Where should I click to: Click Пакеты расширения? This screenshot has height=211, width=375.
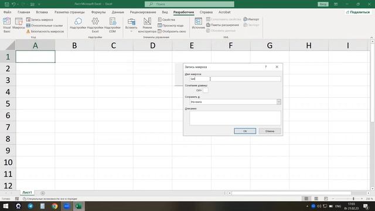point(223,25)
